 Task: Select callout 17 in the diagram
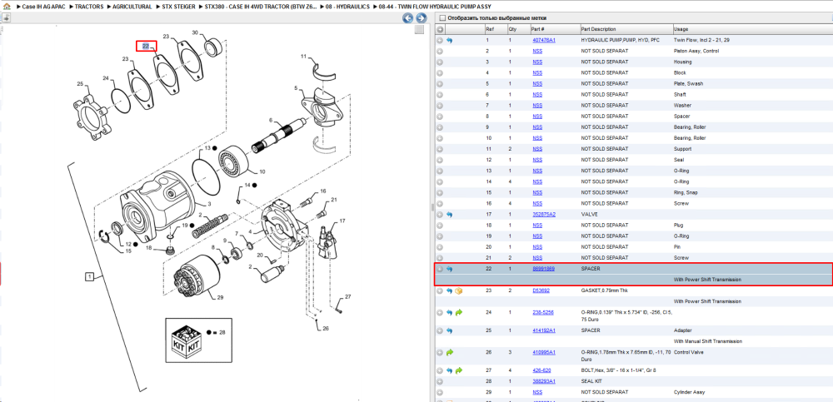[x=342, y=221]
